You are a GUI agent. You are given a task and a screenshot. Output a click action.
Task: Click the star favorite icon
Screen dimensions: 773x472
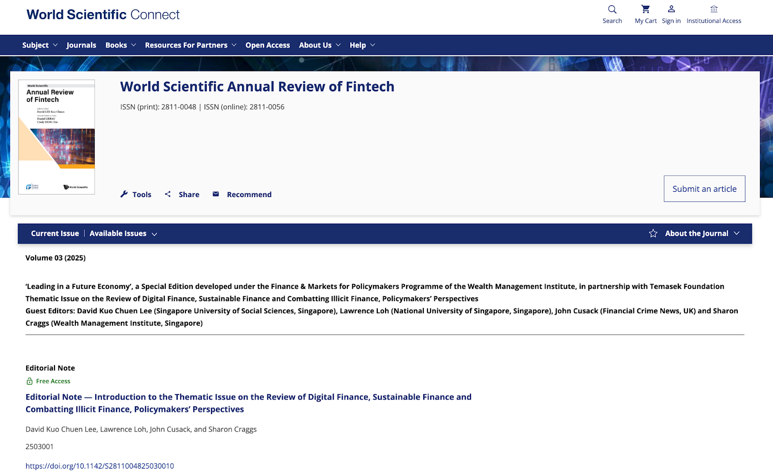click(653, 234)
